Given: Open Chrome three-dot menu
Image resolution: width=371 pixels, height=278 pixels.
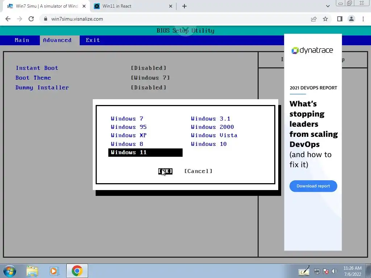Looking at the screenshot, I should tap(363, 19).
